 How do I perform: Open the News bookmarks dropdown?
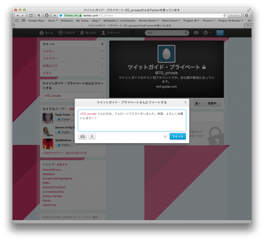[x=53, y=21]
